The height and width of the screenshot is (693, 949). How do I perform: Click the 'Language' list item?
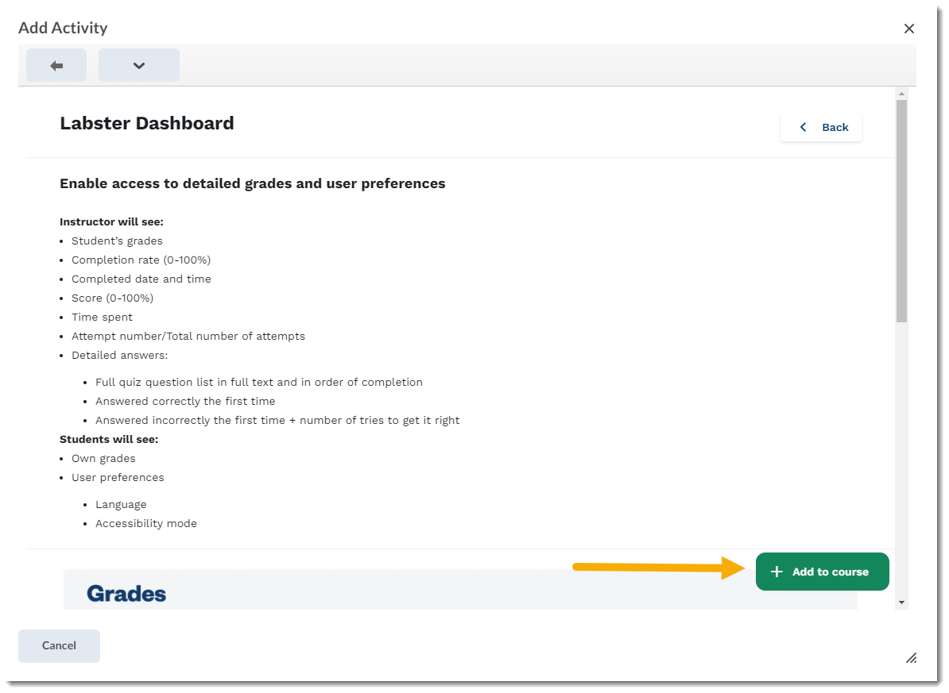coord(121,504)
